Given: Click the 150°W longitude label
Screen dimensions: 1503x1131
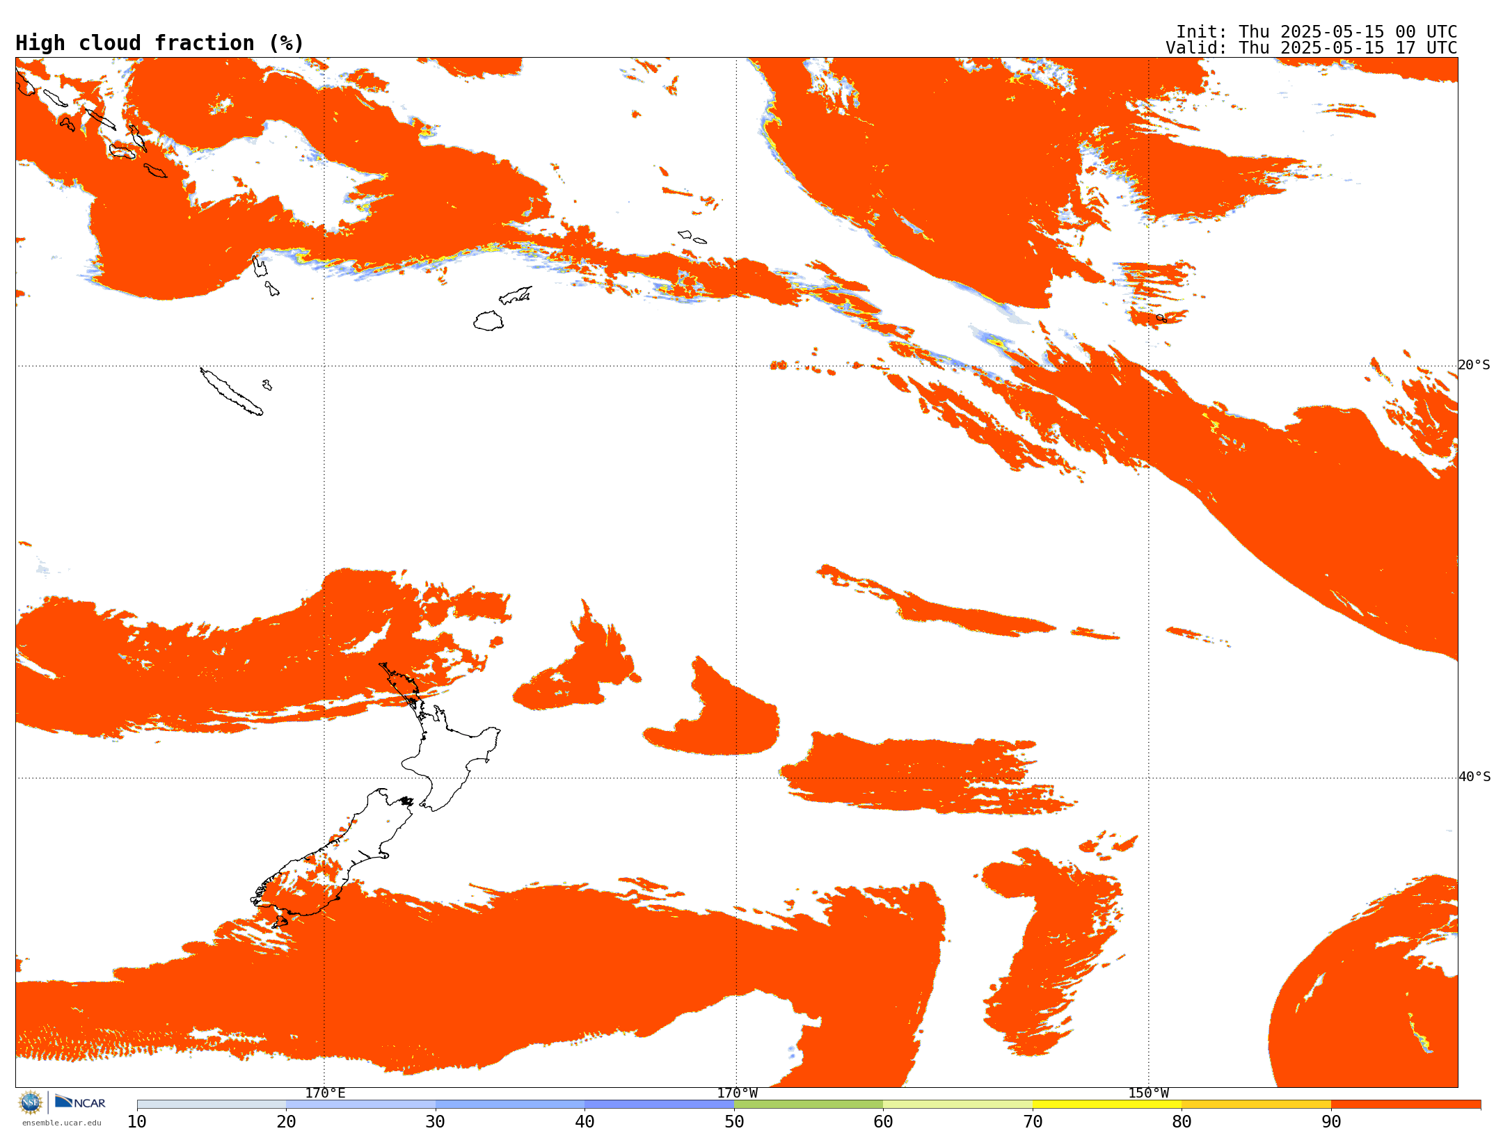Looking at the screenshot, I should 1148,1093.
